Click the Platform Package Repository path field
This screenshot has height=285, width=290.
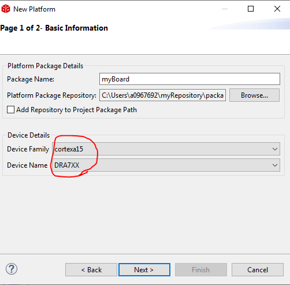click(163, 95)
